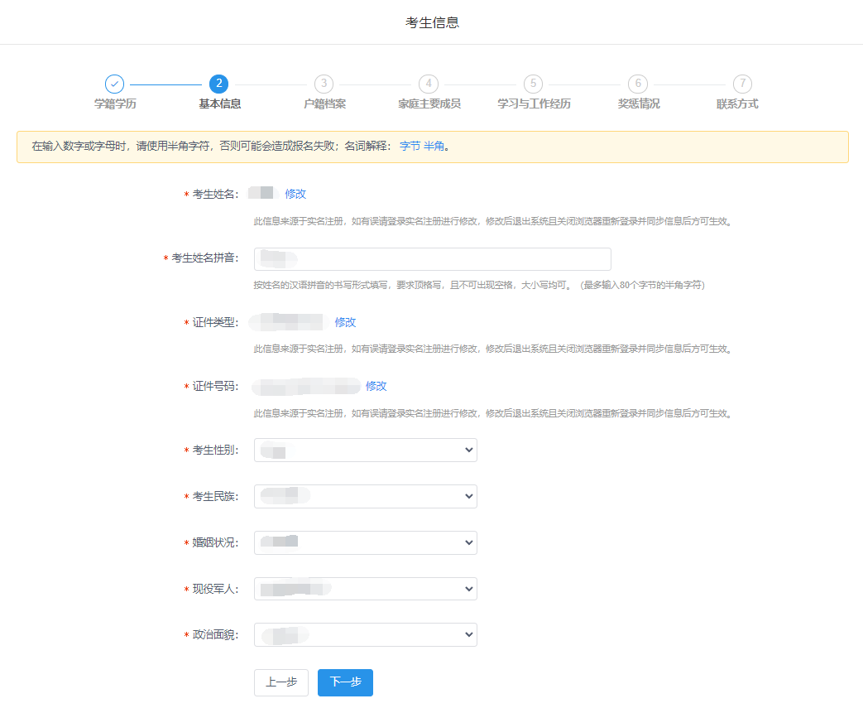
Task: Click the step 2 基本信息 circle
Action: pos(219,84)
